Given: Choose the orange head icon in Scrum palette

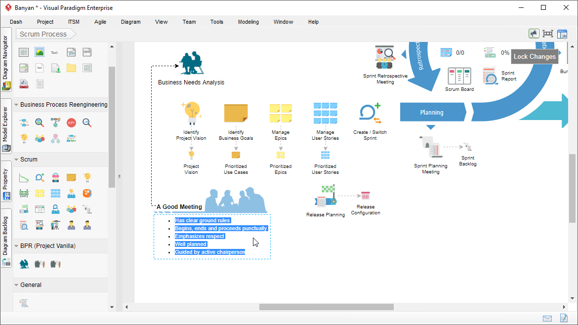Looking at the screenshot, I should pos(87,194).
